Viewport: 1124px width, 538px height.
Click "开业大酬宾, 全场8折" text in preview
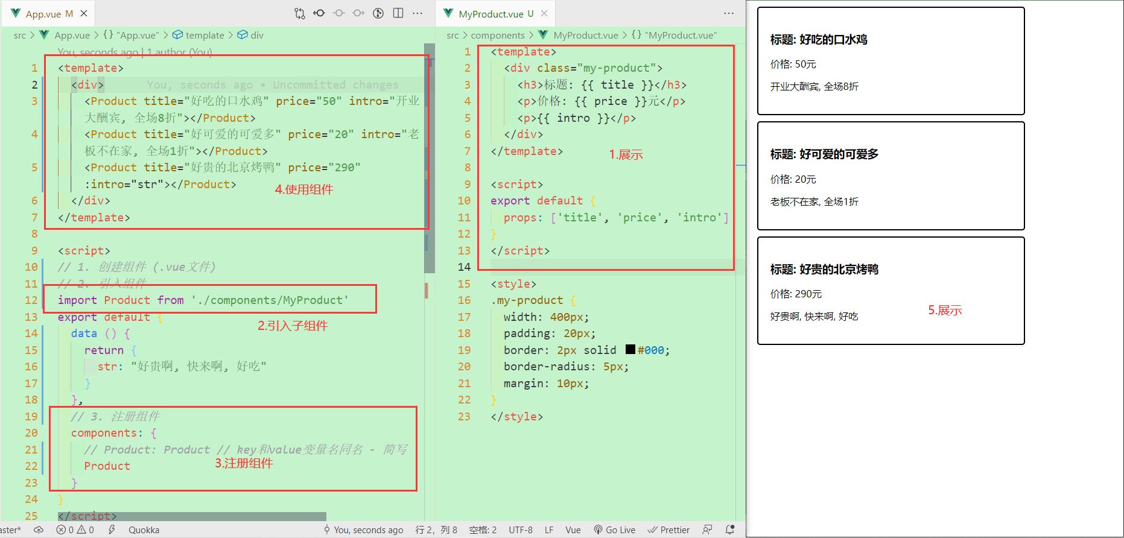click(814, 86)
